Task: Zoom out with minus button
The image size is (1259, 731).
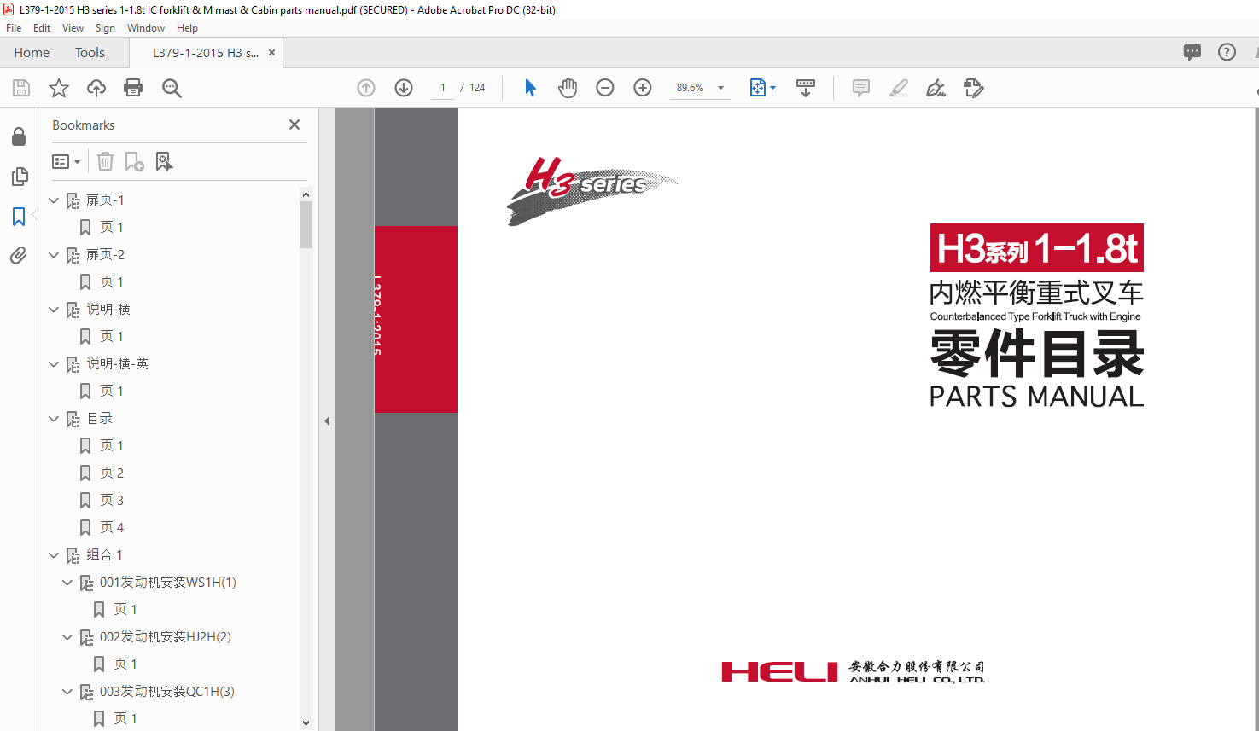Action: (605, 88)
